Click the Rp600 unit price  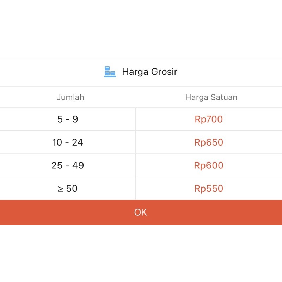[x=209, y=165]
